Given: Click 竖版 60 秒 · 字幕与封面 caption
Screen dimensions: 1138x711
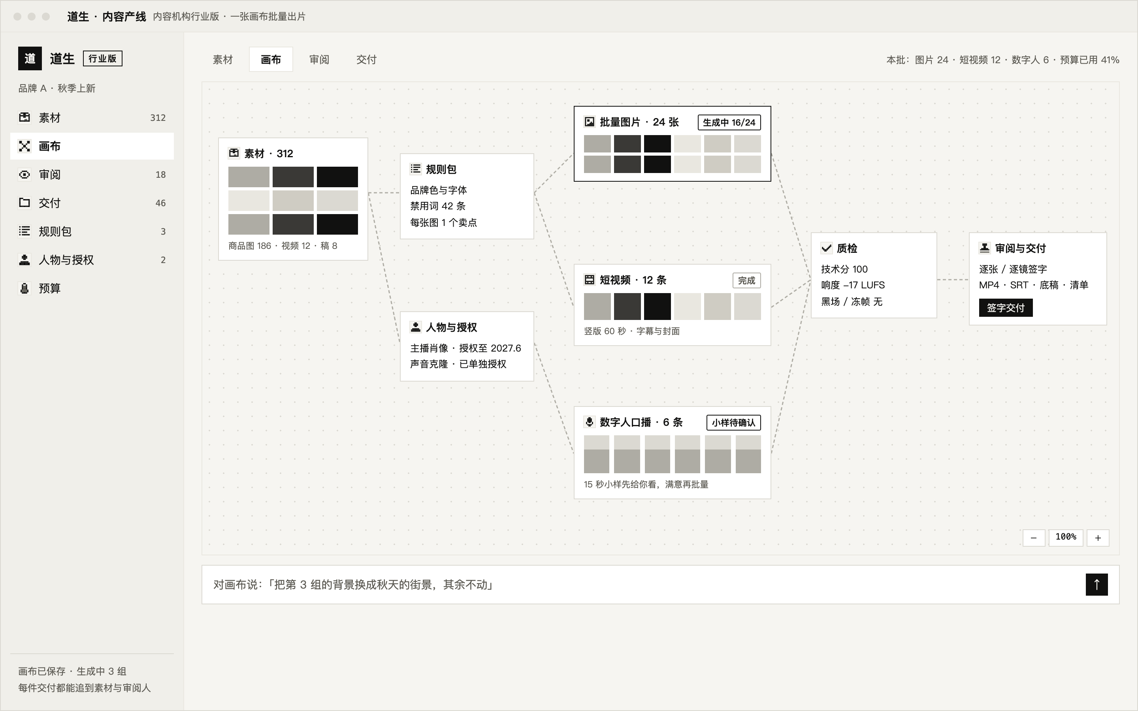Looking at the screenshot, I should tap(631, 331).
